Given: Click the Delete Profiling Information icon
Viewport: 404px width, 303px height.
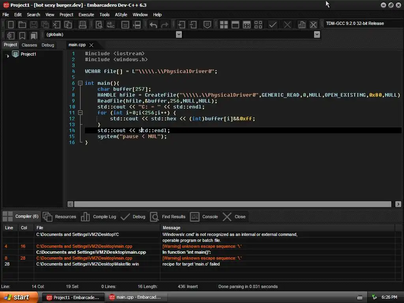Looking at the screenshot, I should pyautogui.click(x=313, y=25).
